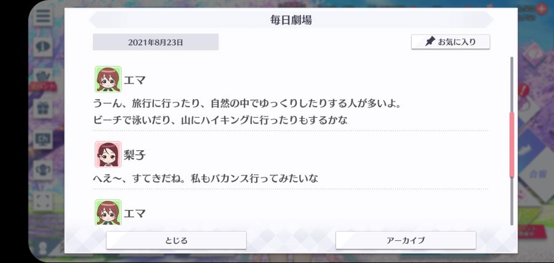The height and width of the screenshot is (263, 554).
Task: Add to favorites with お気に入り button
Action: click(x=451, y=42)
